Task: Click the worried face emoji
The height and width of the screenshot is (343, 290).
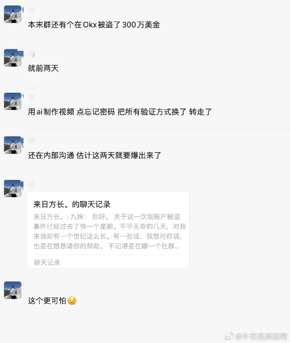Action: tap(72, 301)
